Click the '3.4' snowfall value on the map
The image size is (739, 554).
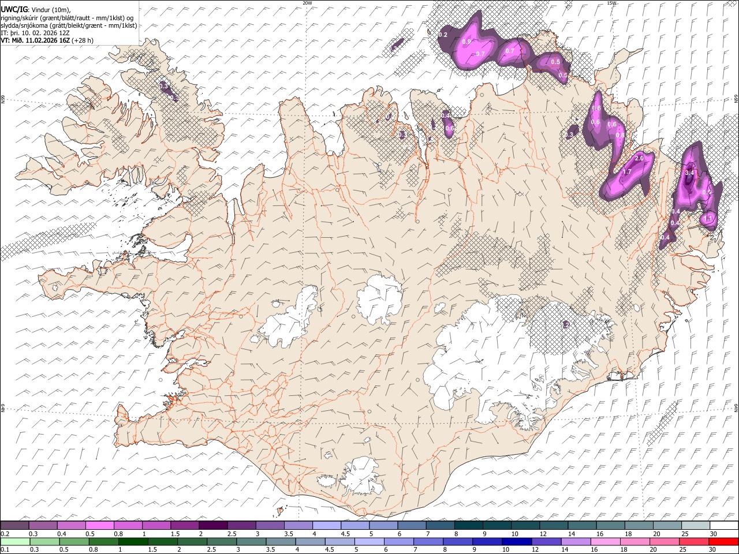click(x=689, y=173)
